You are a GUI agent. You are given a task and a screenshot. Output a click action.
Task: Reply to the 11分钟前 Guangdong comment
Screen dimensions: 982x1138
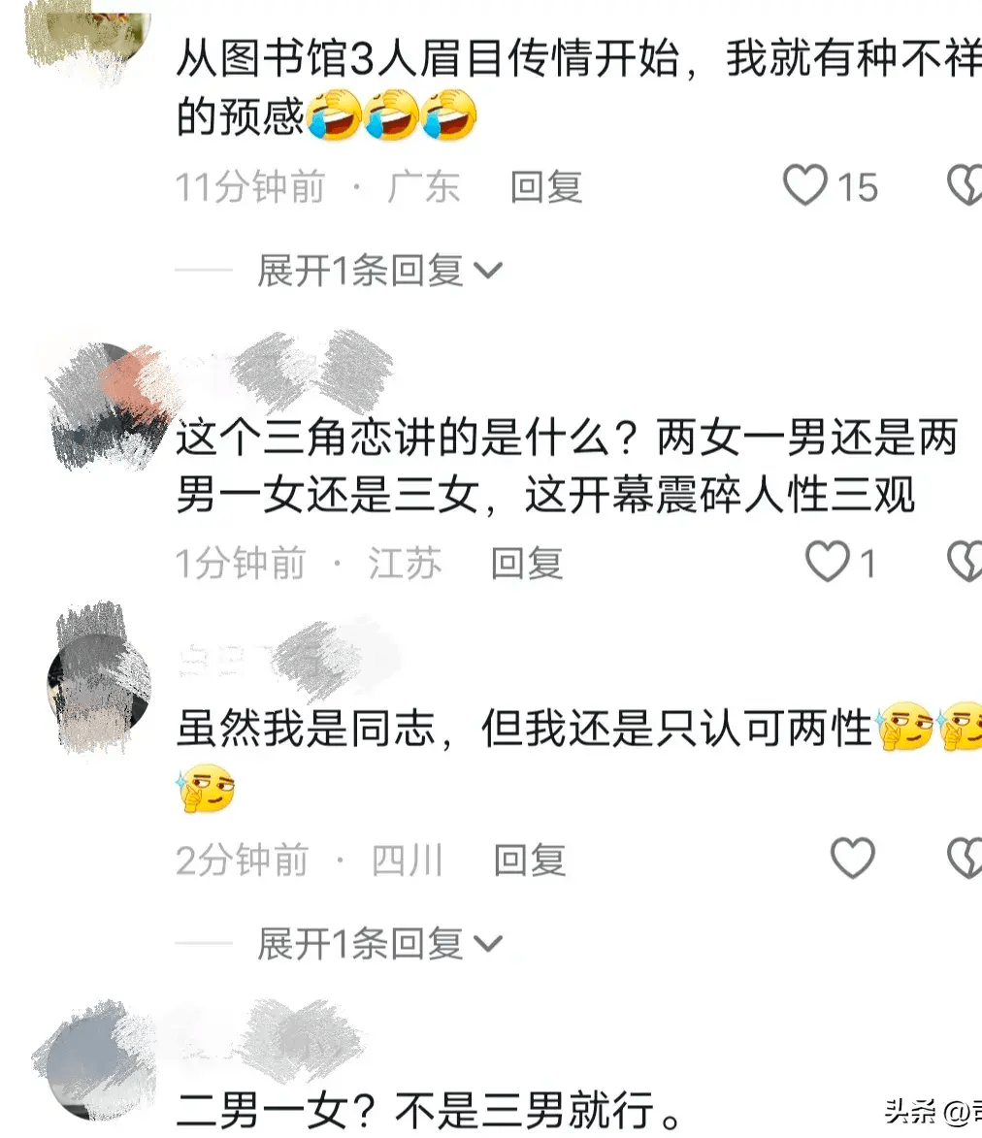click(546, 187)
